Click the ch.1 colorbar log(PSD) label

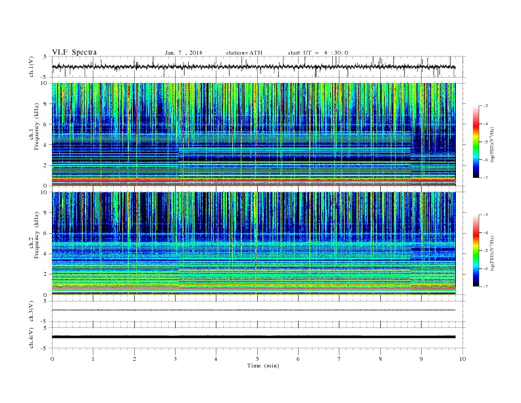coord(493,144)
